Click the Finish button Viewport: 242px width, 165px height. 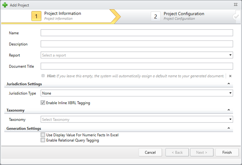coord(227,152)
